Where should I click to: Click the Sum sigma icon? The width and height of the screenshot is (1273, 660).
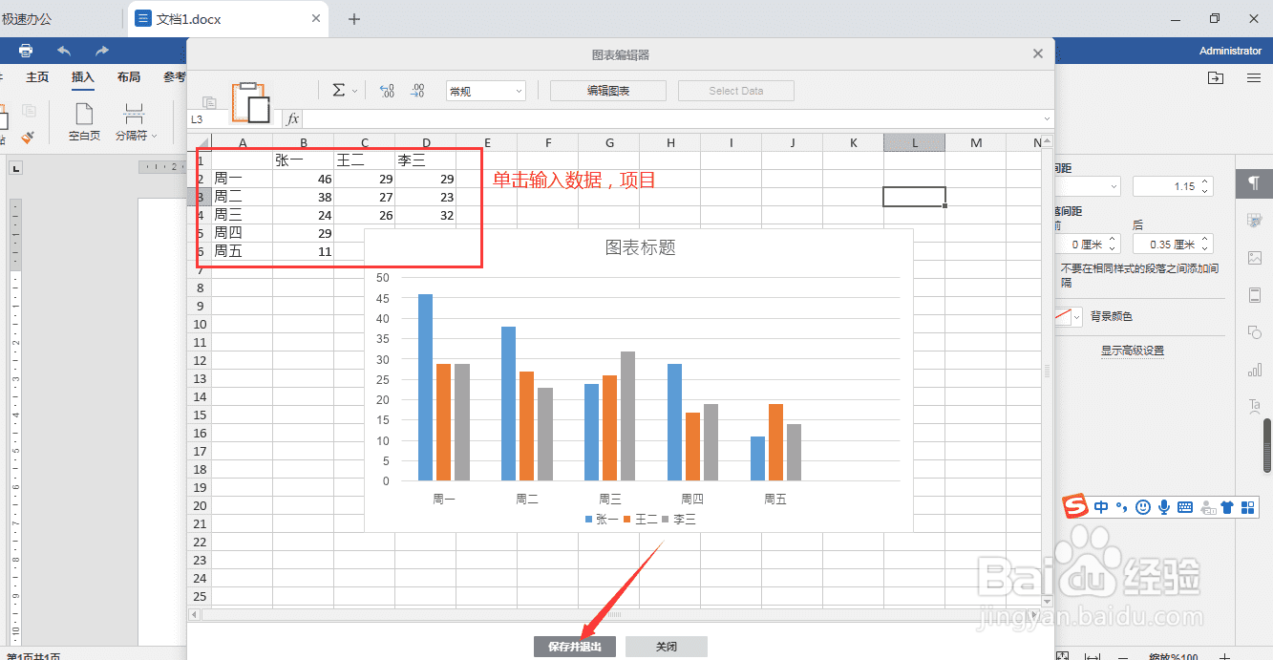338,90
